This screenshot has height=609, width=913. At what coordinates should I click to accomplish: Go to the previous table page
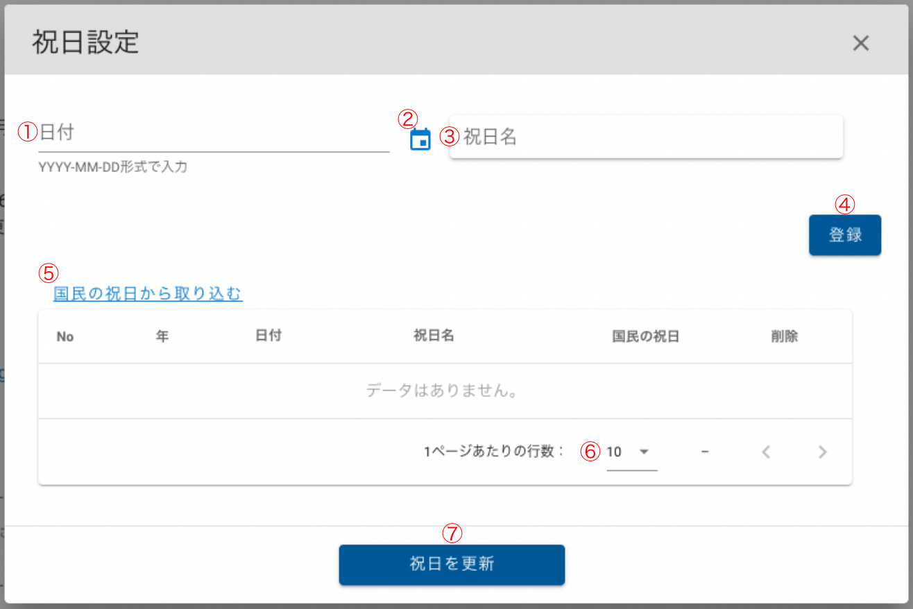point(766,452)
